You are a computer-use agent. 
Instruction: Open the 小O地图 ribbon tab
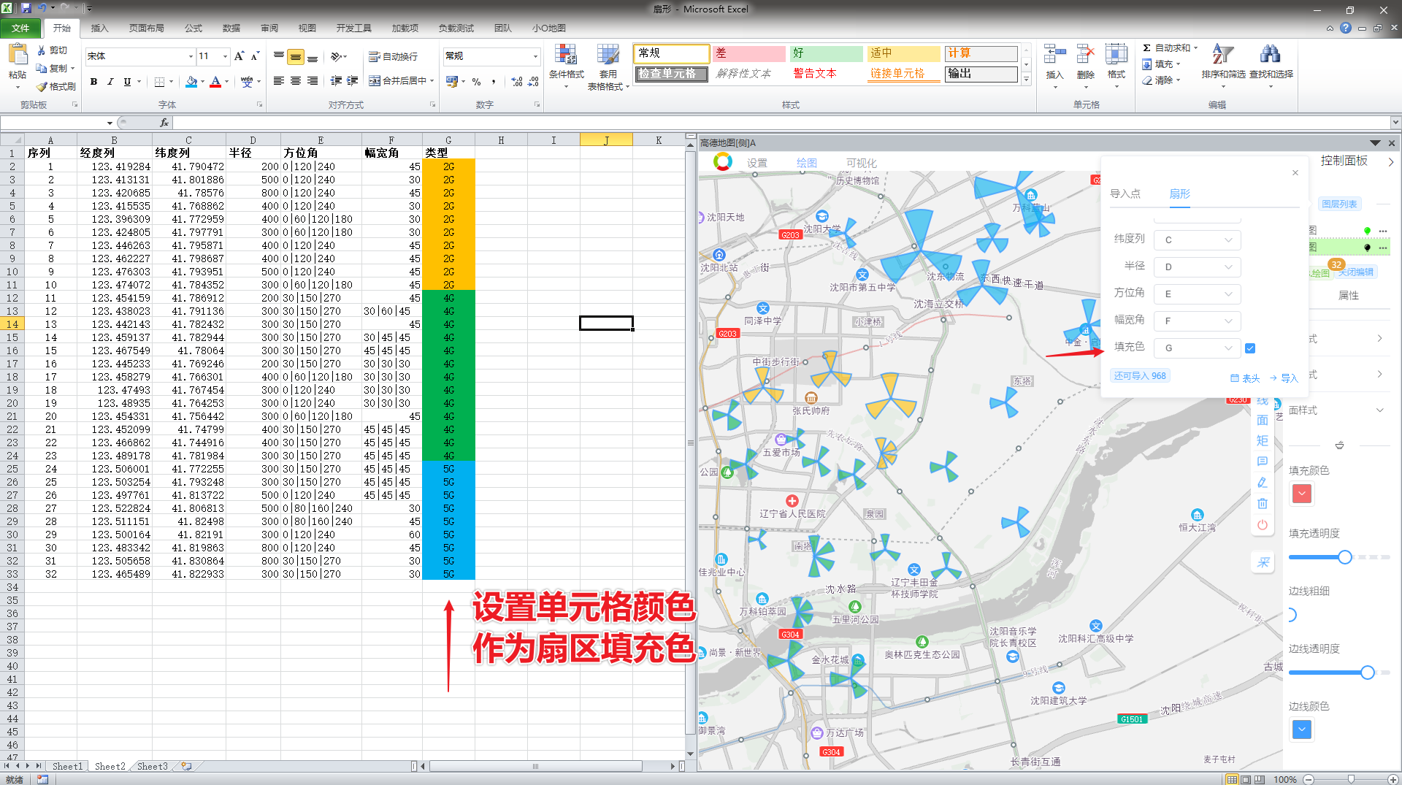click(549, 28)
